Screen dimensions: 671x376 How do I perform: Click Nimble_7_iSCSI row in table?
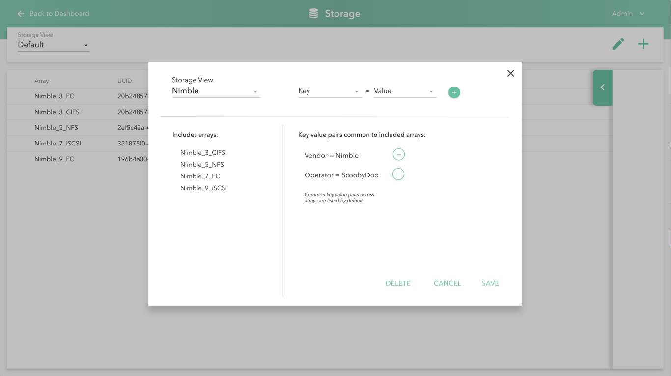(x=78, y=144)
